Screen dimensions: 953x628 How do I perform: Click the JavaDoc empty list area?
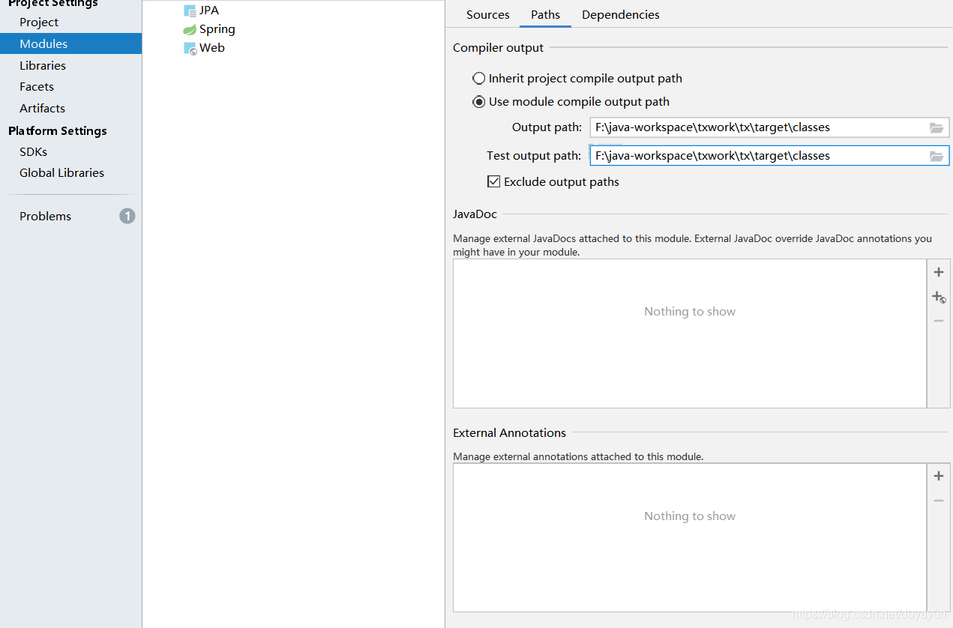click(690, 333)
